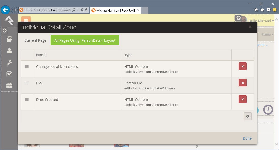Click the Done link
The image size is (279, 150).
point(247,138)
